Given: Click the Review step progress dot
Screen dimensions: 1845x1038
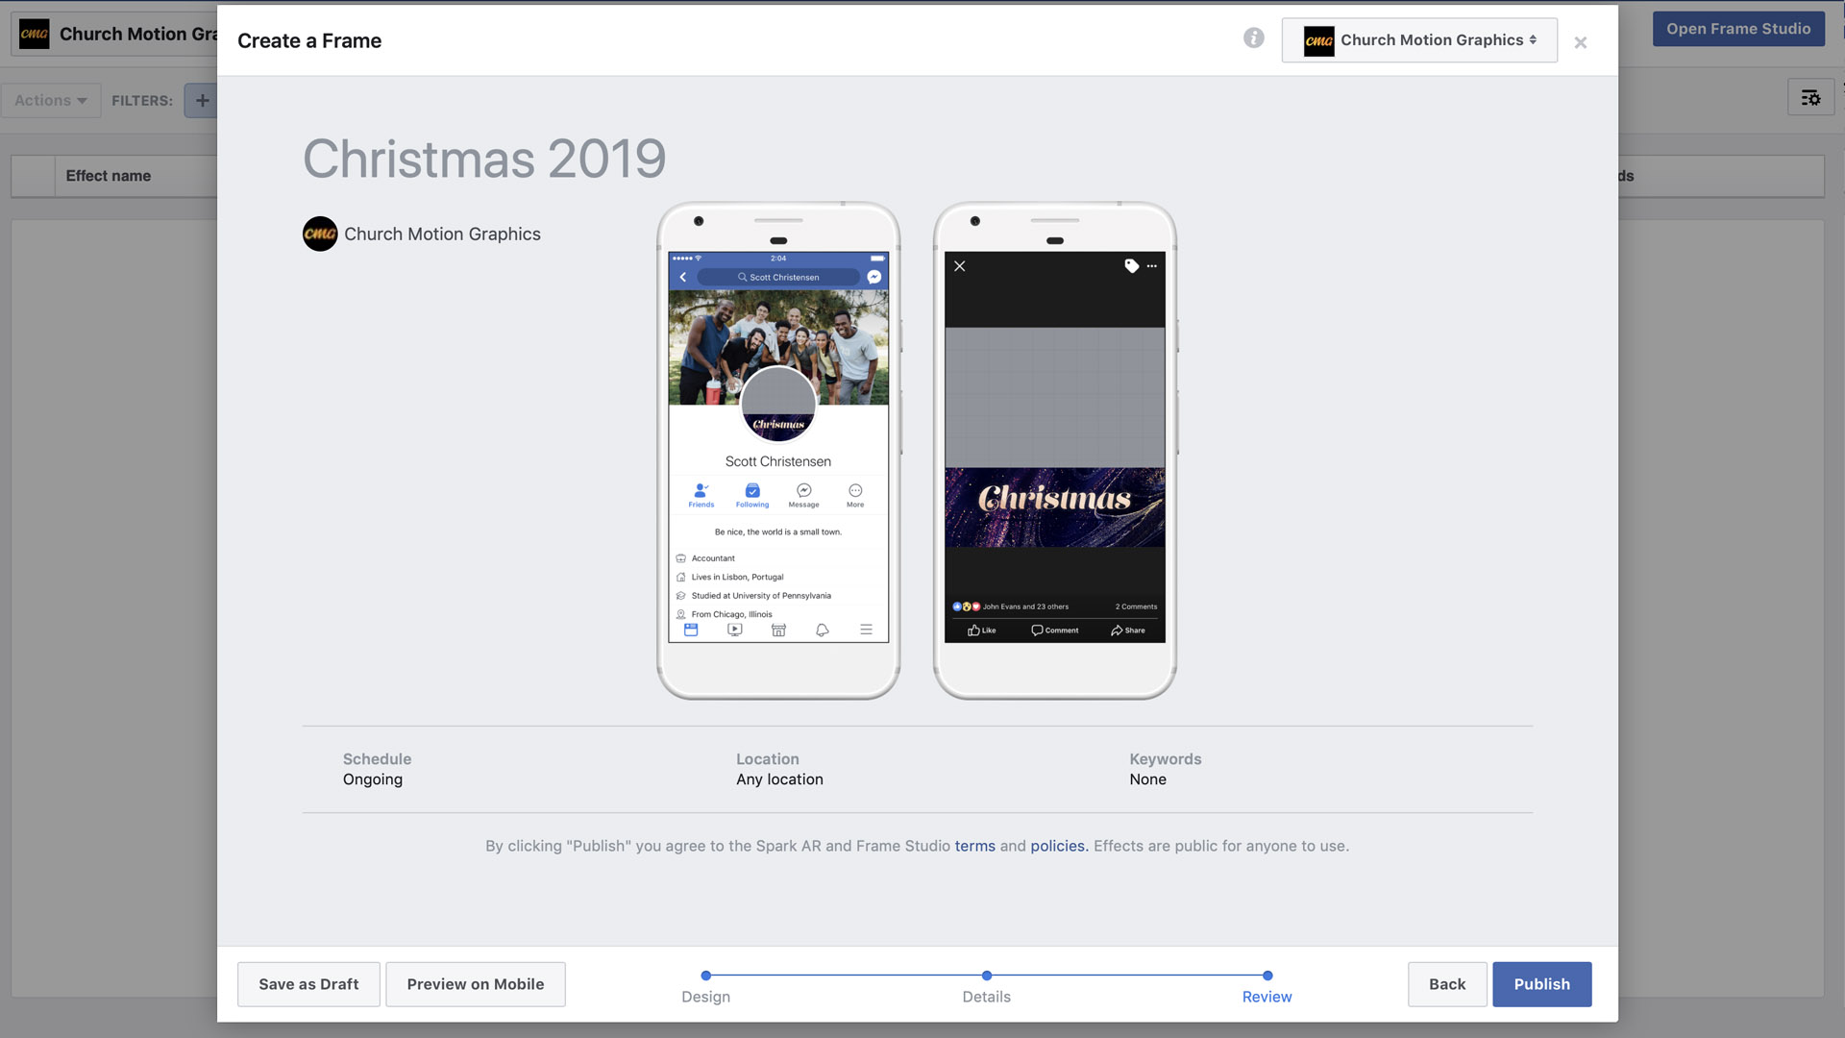Looking at the screenshot, I should coord(1267,976).
